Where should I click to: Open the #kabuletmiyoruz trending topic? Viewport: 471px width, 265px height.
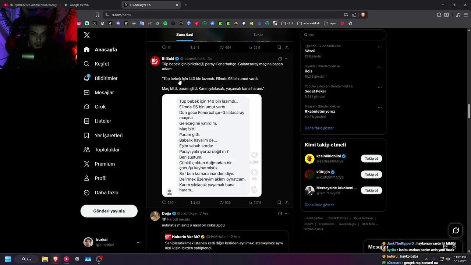[x=320, y=111]
